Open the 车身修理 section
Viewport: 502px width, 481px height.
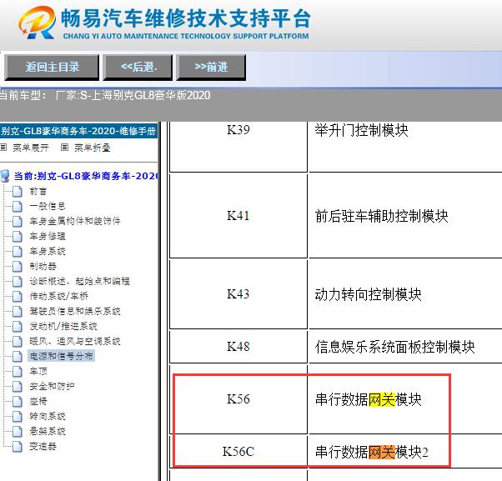[48, 236]
